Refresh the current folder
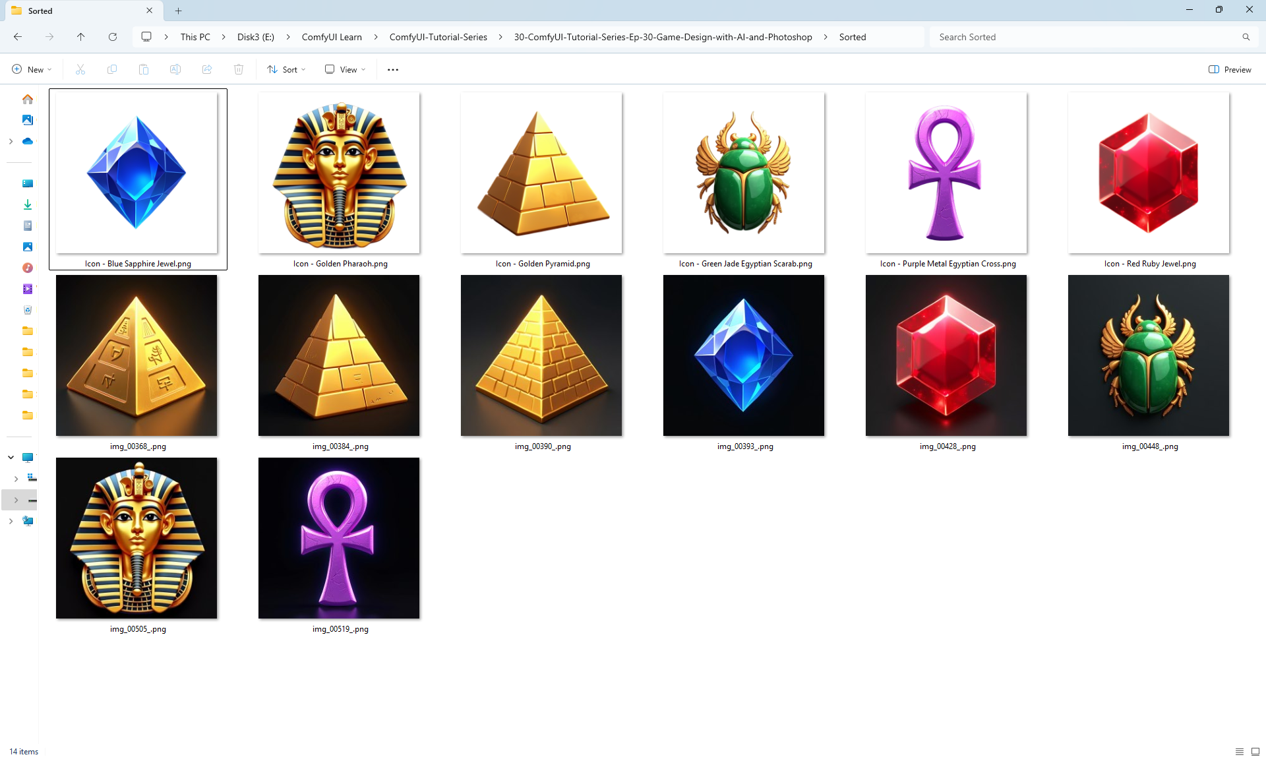 (x=113, y=37)
